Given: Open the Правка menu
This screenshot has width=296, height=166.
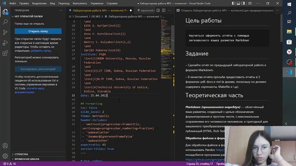Looking at the screenshot, I should click(x=24, y=3).
